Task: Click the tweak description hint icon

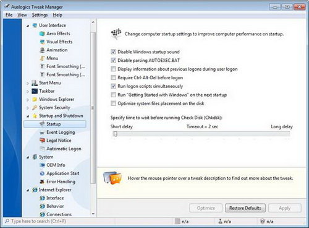Action: [112, 178]
